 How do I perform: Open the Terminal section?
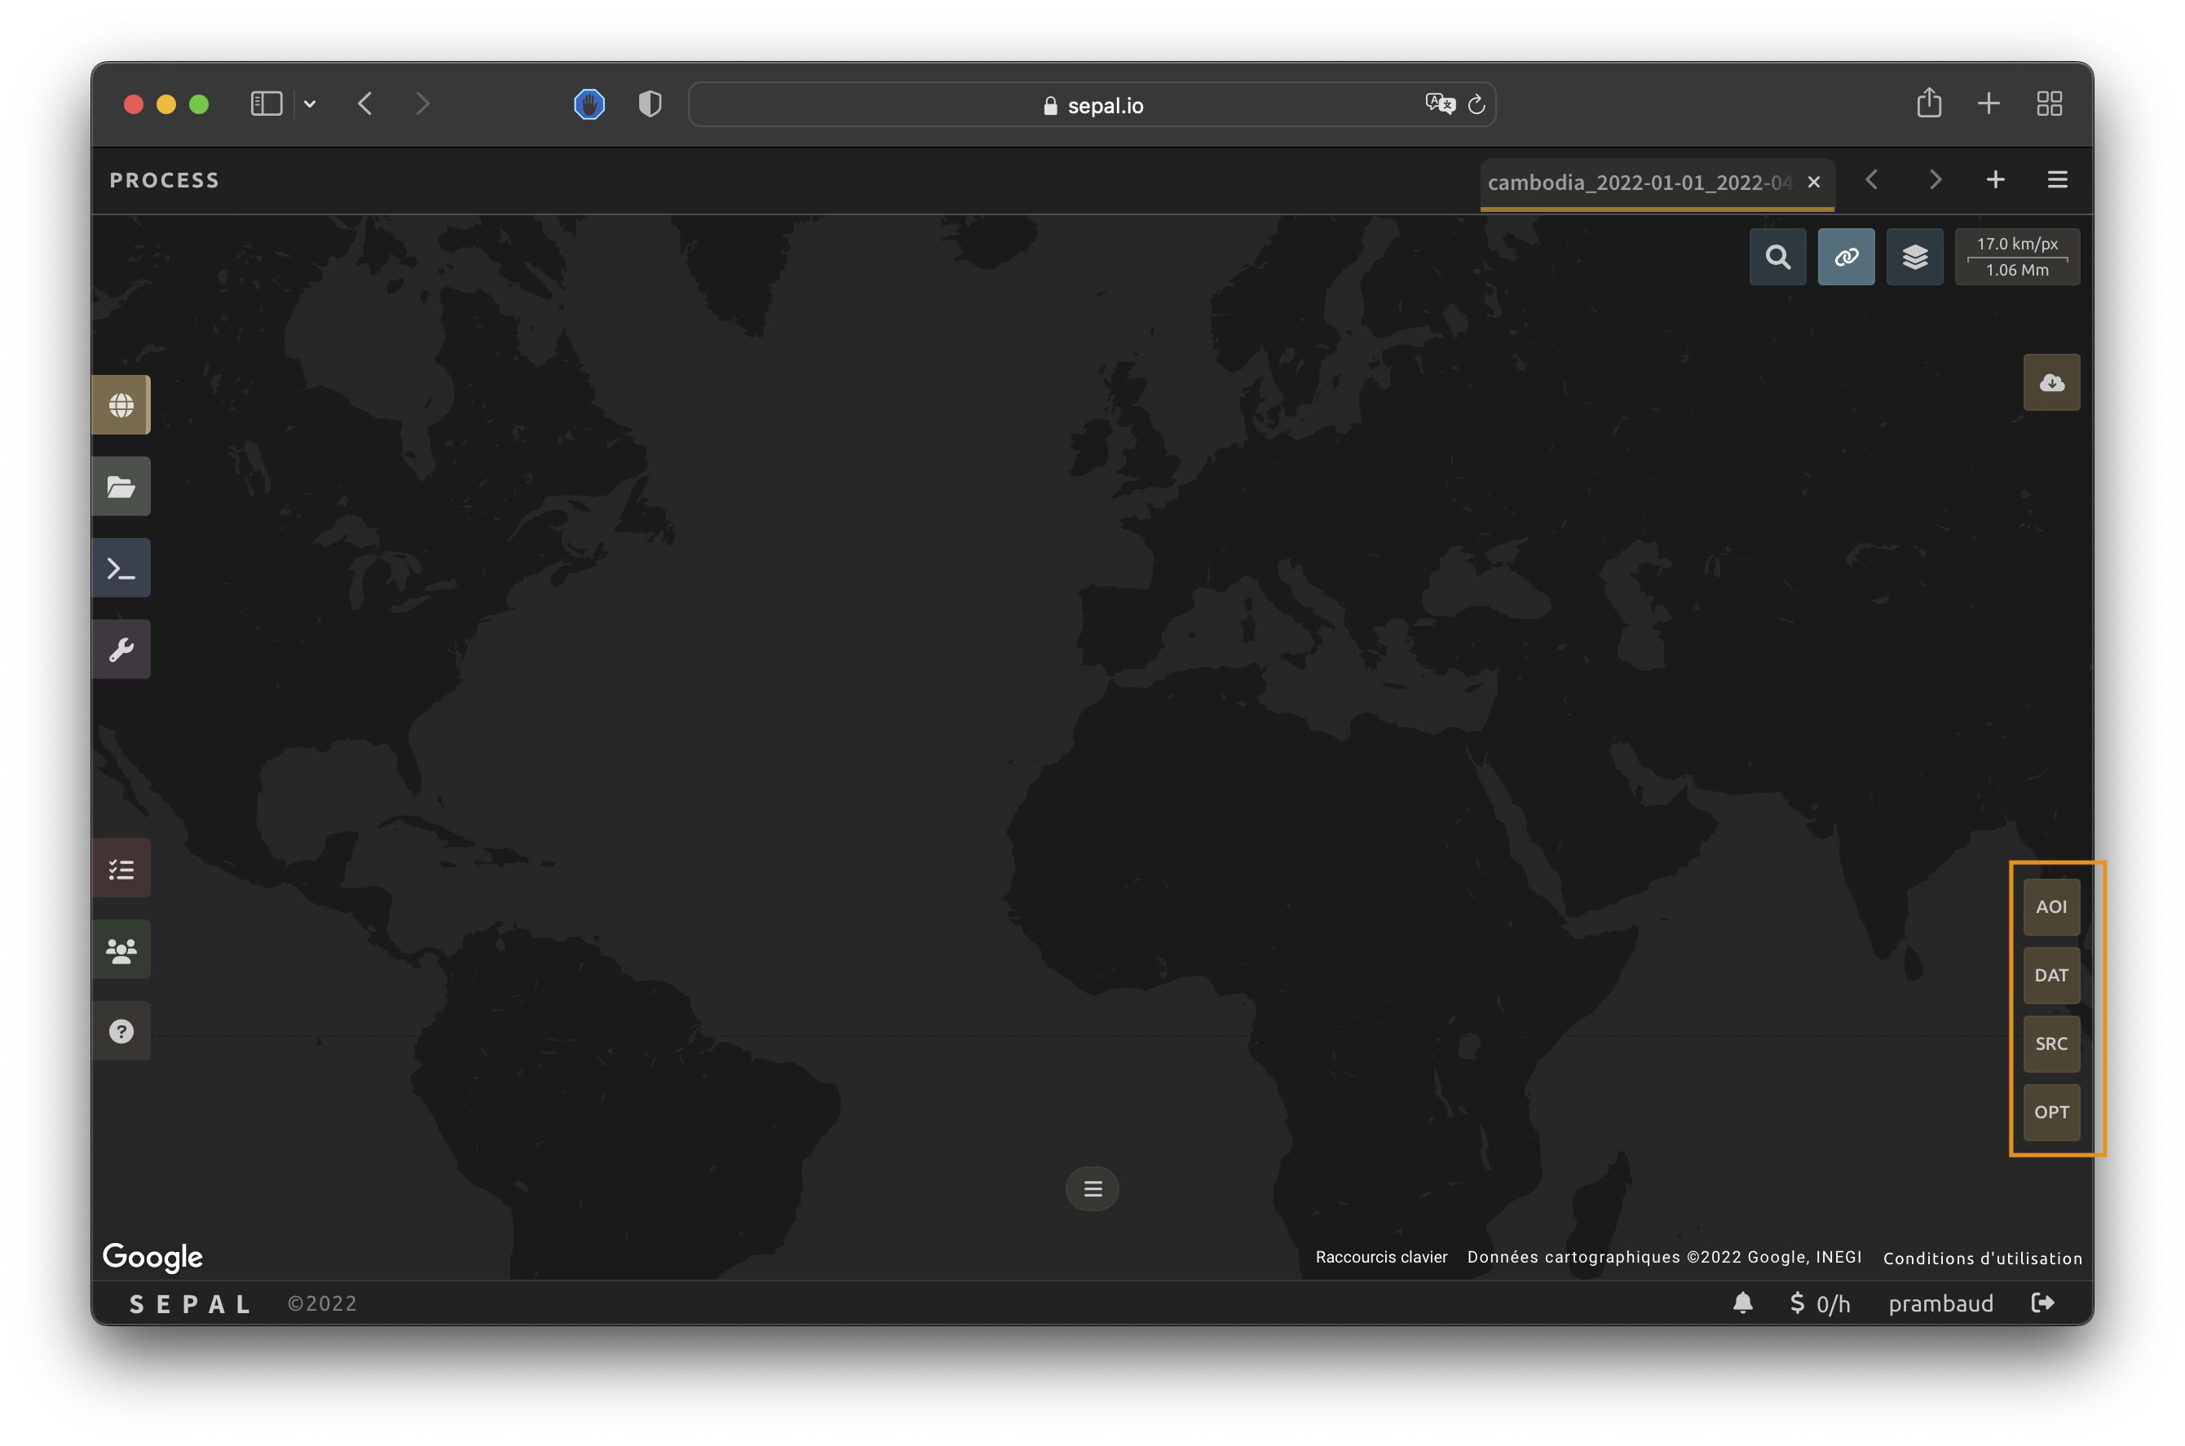coord(121,568)
